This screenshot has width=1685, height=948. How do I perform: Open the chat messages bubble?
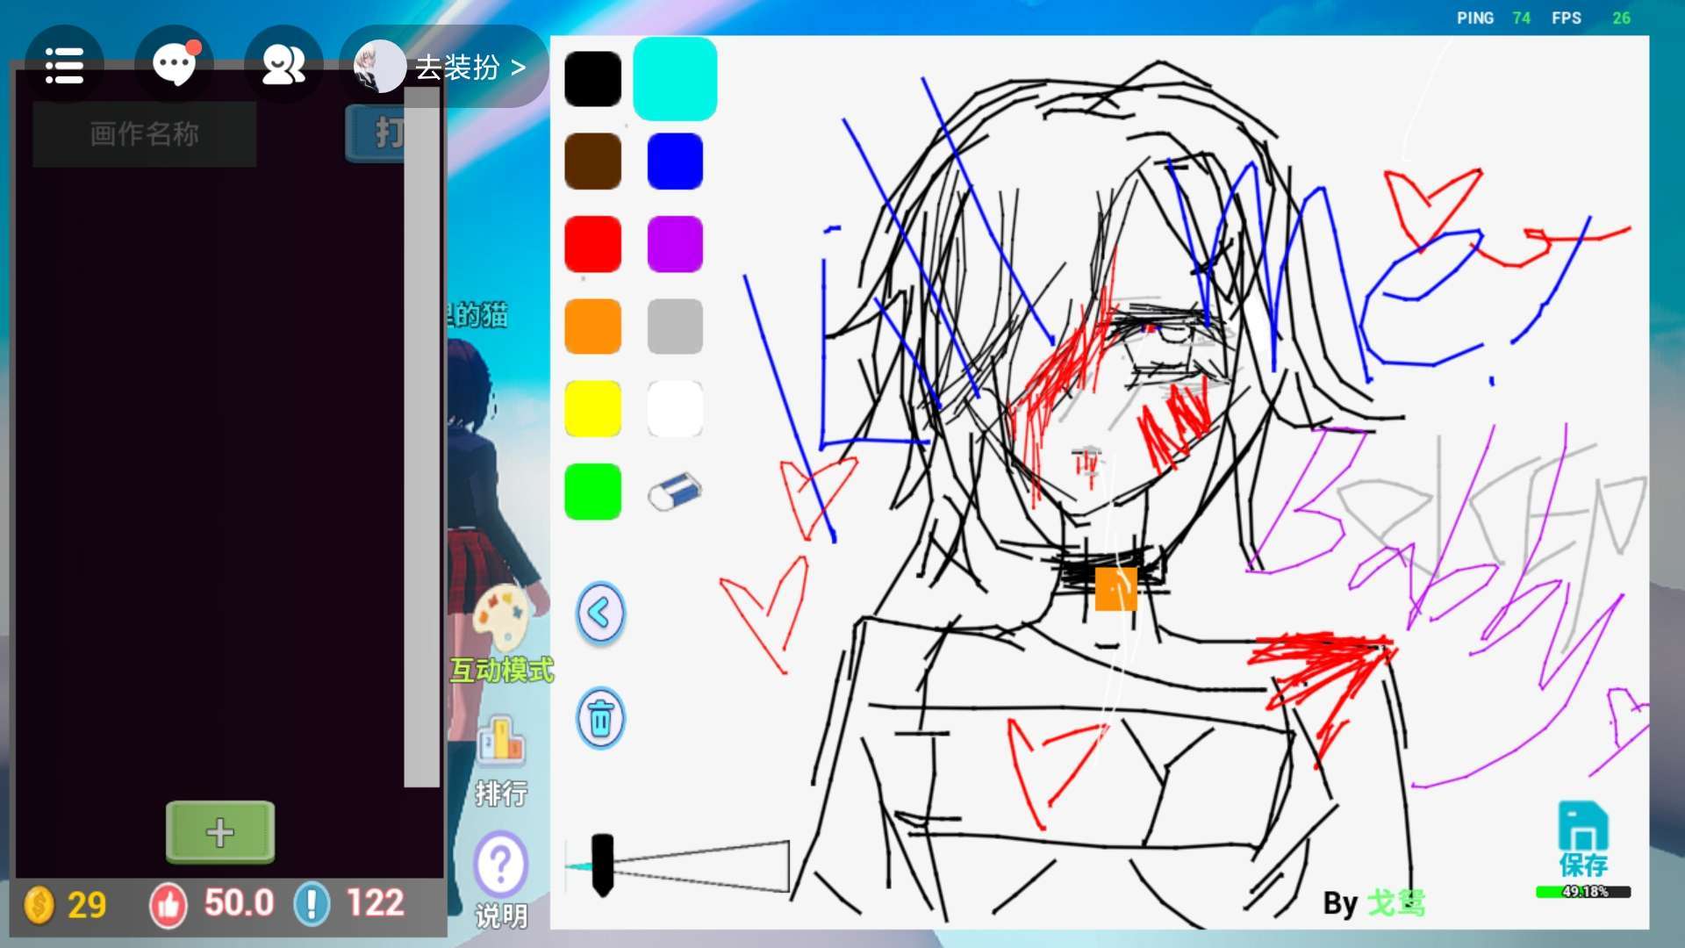[x=174, y=65]
